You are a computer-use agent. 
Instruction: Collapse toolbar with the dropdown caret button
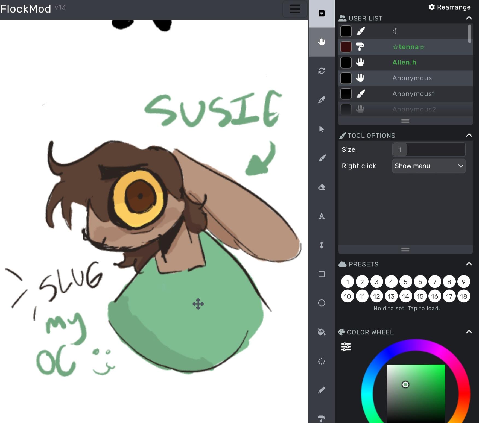[x=322, y=13]
